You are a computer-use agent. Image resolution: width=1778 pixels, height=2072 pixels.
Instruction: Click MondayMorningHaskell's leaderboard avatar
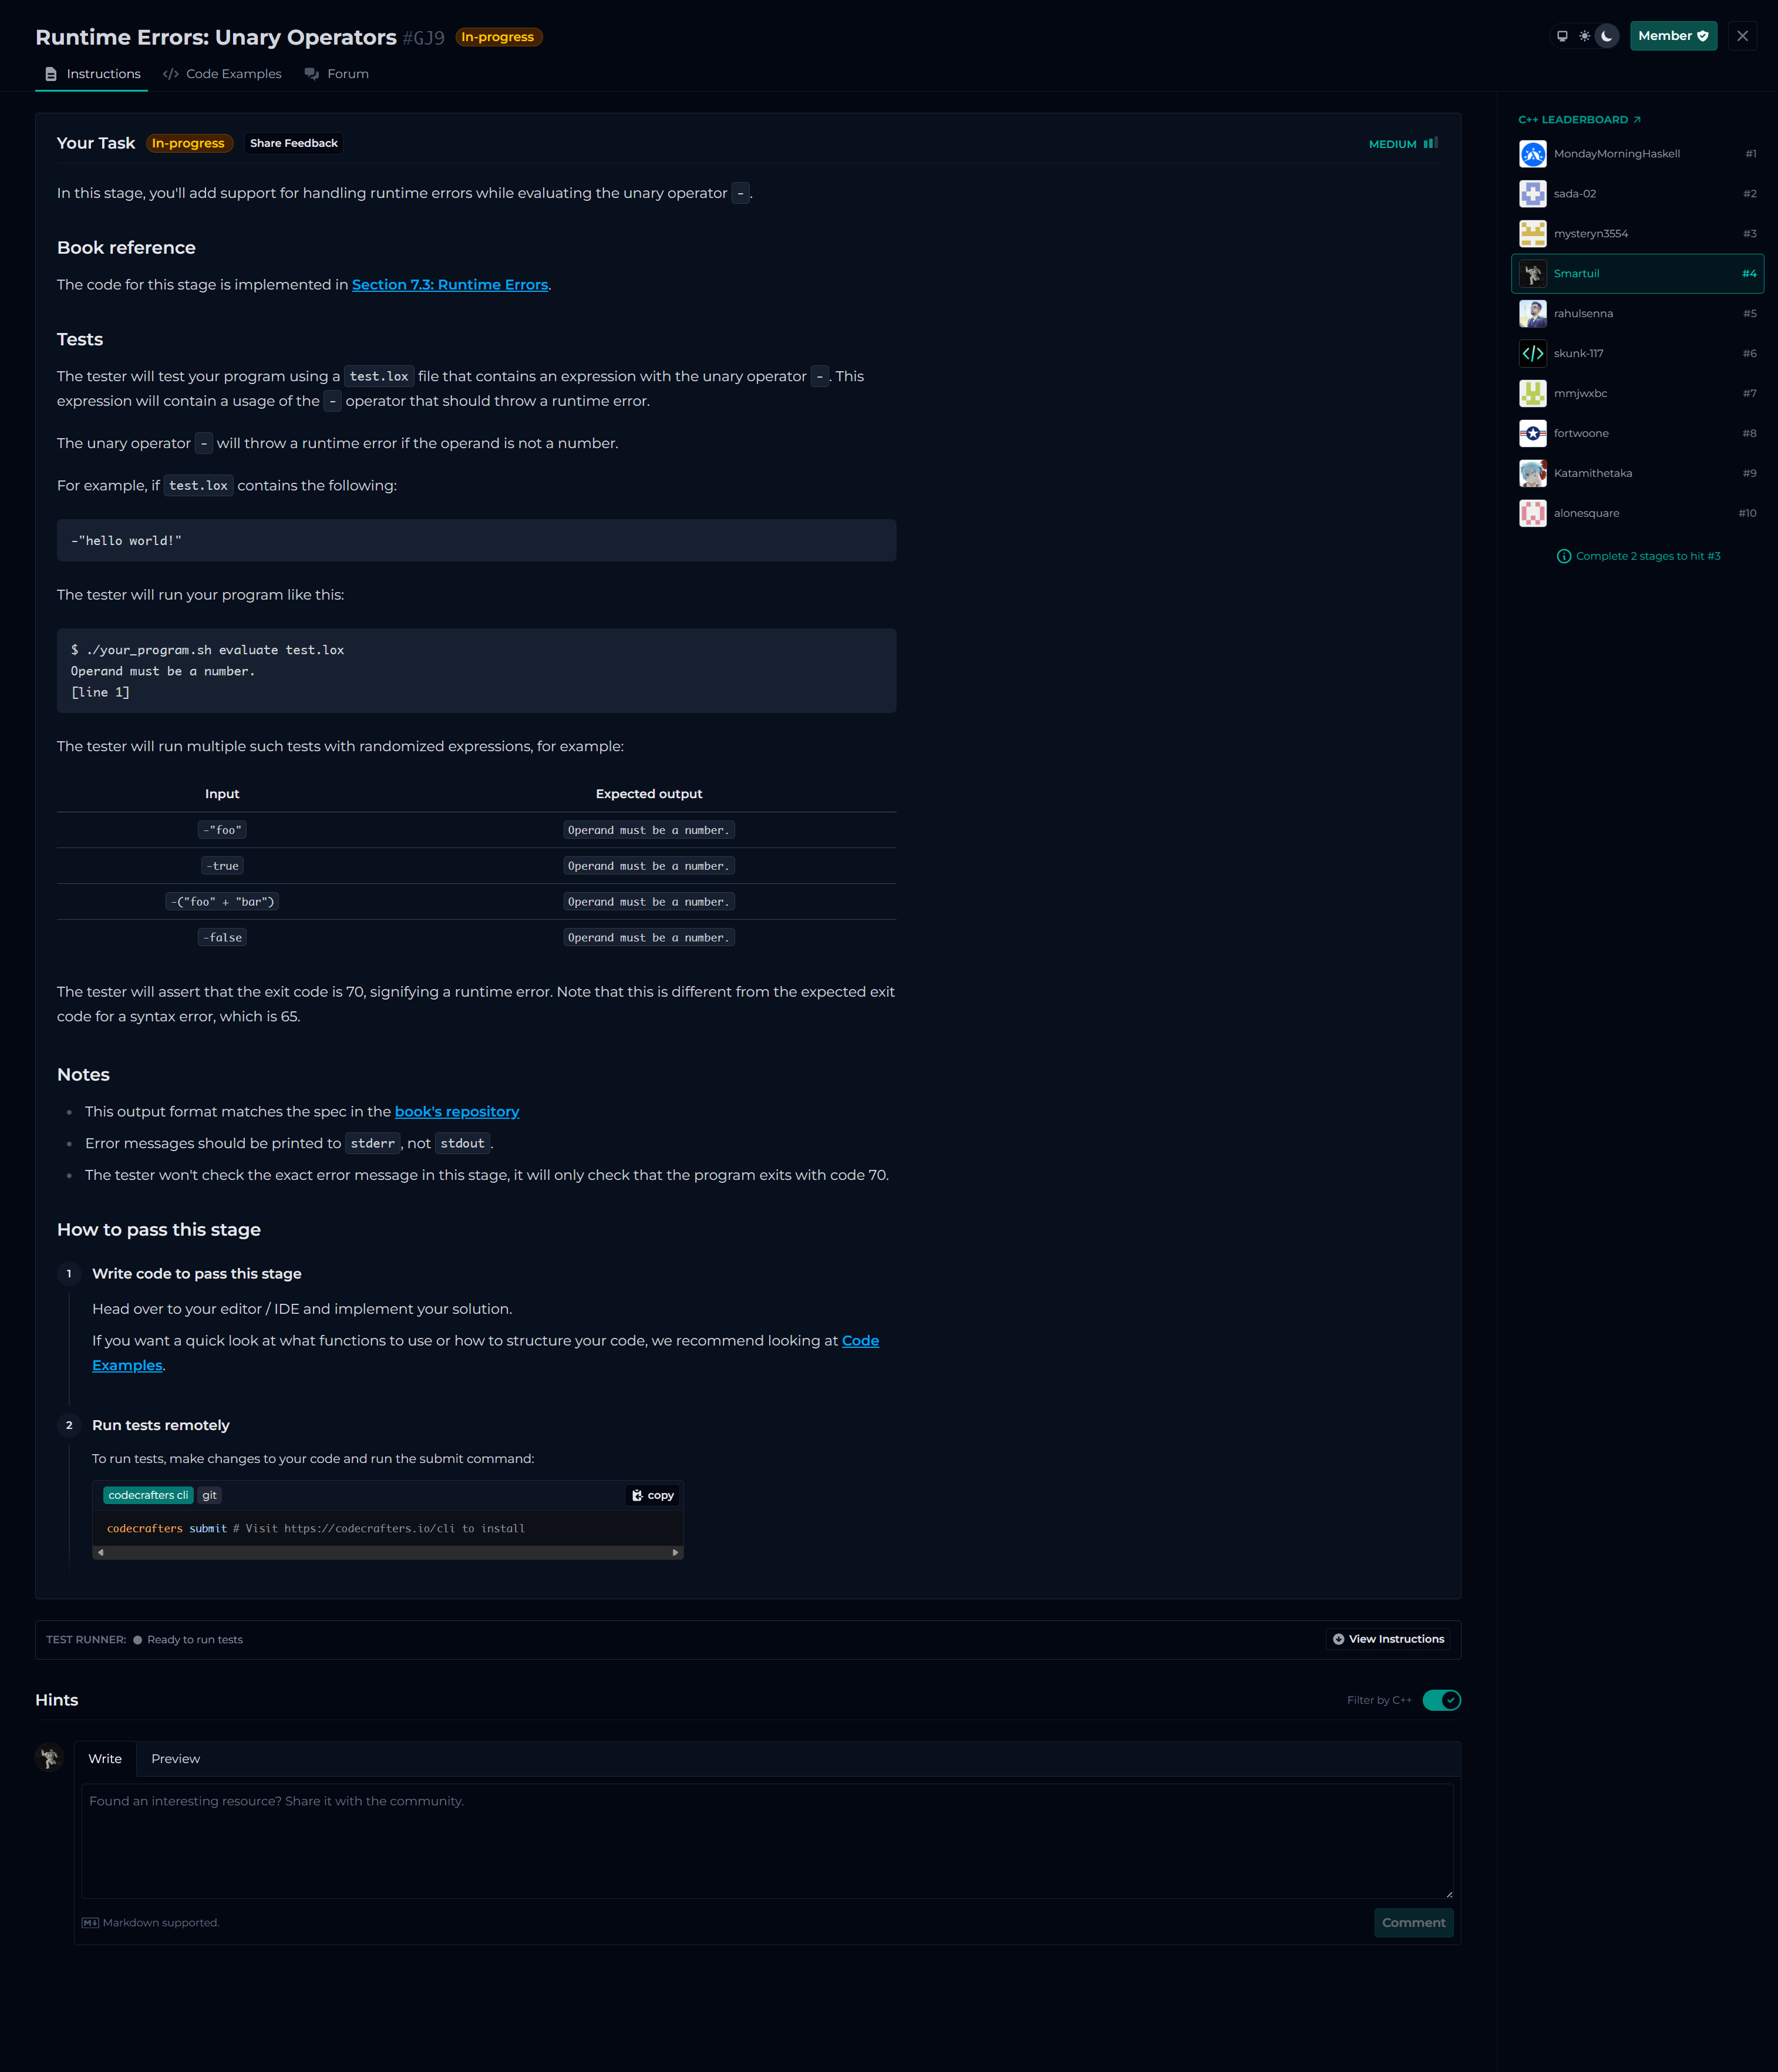(x=1532, y=154)
